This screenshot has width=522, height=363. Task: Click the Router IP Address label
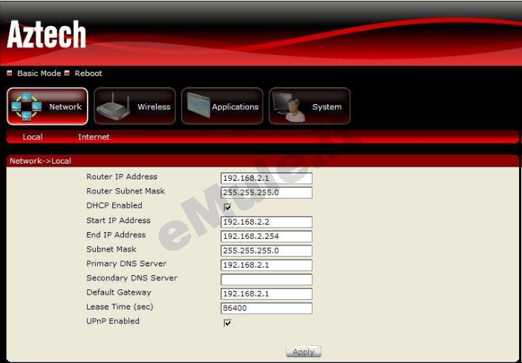click(x=122, y=176)
